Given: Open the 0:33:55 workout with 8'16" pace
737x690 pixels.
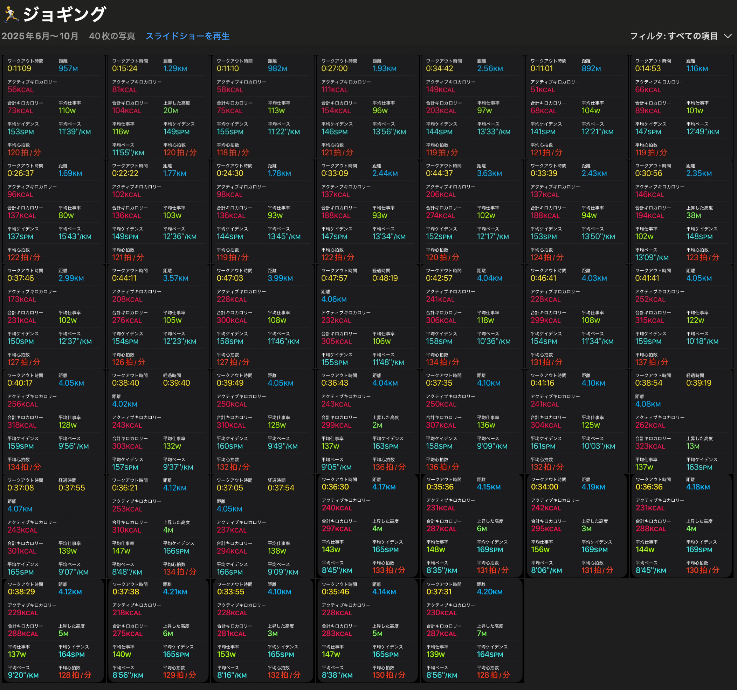Looking at the screenshot, I should point(263,630).
